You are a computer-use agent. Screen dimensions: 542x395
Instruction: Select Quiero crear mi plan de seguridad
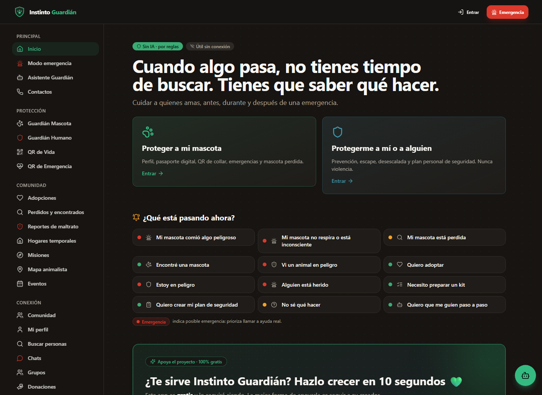tap(193, 305)
